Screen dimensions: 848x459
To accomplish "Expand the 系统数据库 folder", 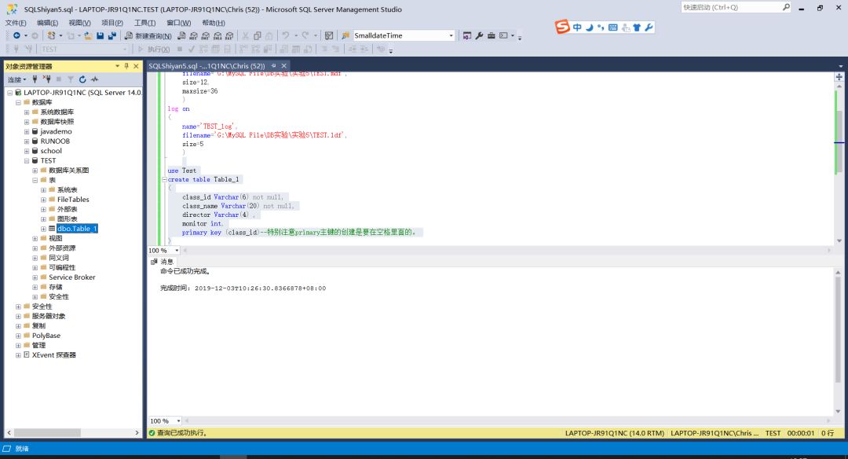I will [27, 112].
